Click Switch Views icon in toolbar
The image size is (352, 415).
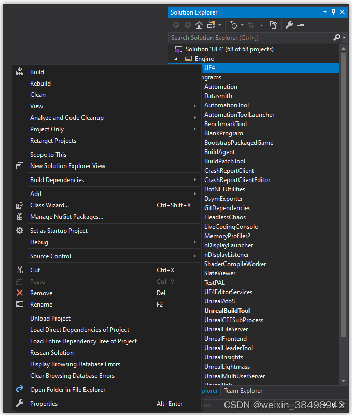[x=211, y=25]
